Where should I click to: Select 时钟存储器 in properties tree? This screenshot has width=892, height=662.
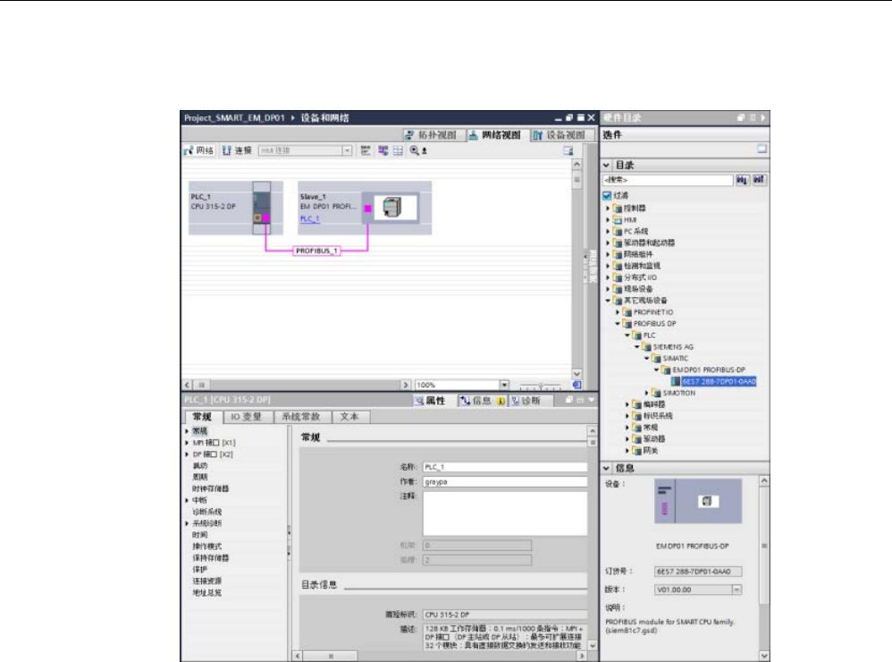(210, 489)
